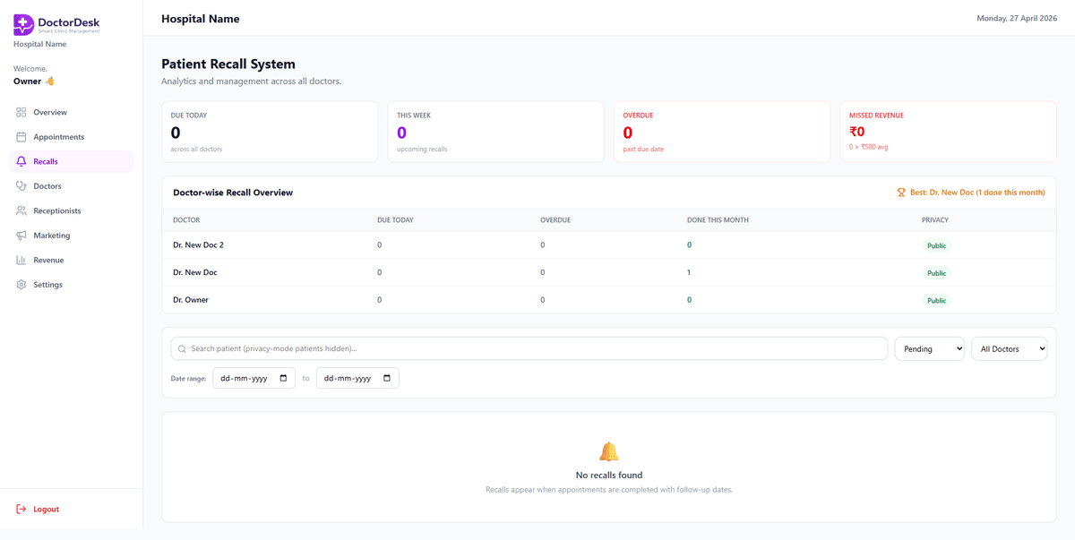The width and height of the screenshot is (1075, 540).
Task: Open the Doctors section
Action: (x=72, y=186)
